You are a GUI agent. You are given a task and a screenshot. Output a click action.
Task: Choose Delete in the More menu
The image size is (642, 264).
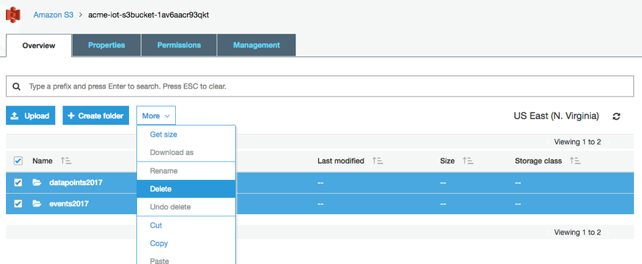point(186,189)
